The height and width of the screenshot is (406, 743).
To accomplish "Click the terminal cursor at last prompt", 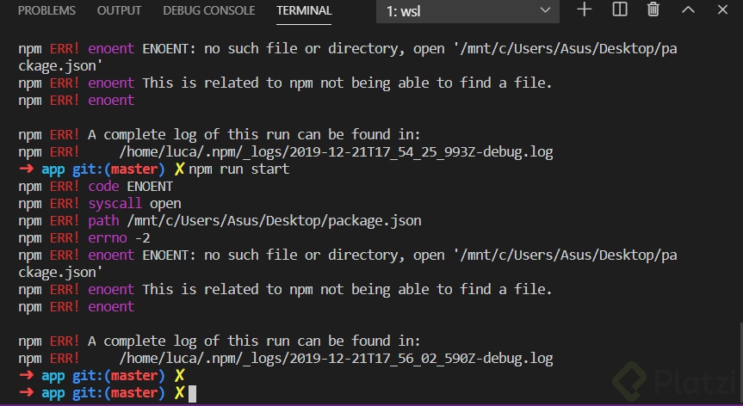I will click(192, 394).
